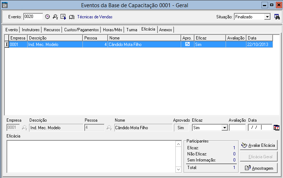Open the calendar picker next to Data
The height and width of the screenshot is (178, 283).
277,127
